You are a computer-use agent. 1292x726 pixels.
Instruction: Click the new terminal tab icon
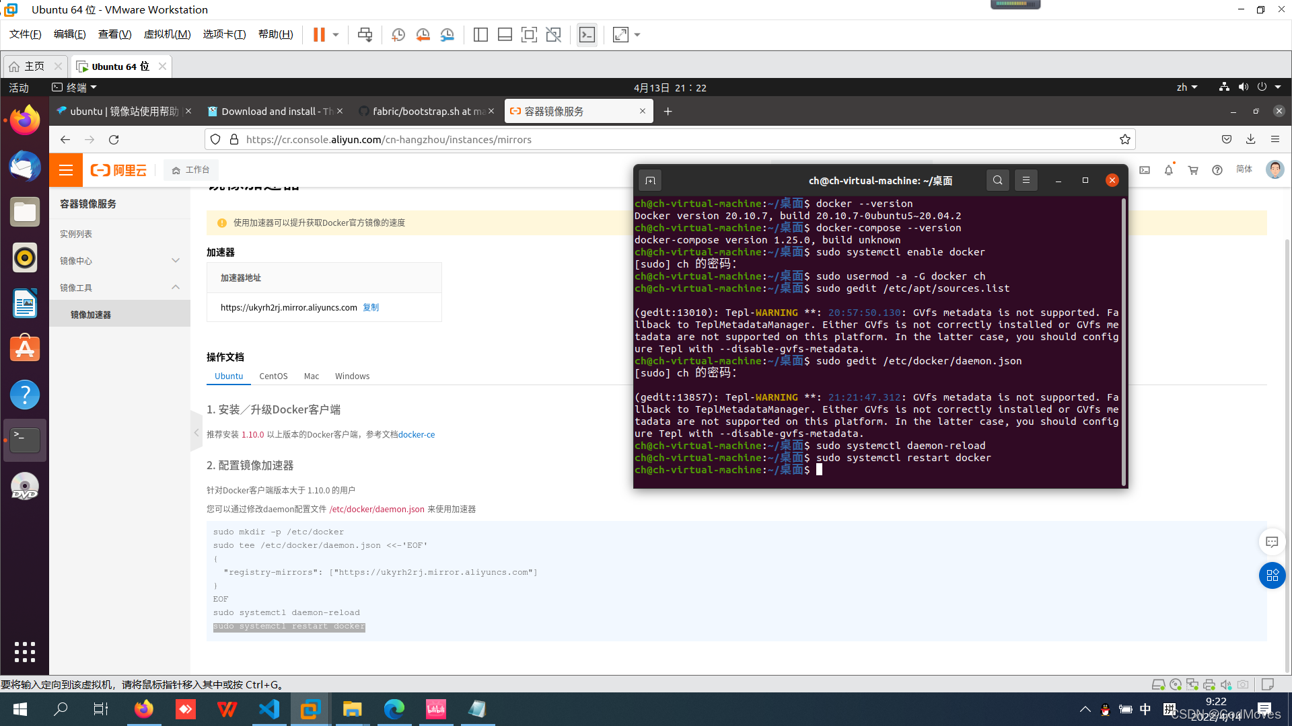pos(650,180)
